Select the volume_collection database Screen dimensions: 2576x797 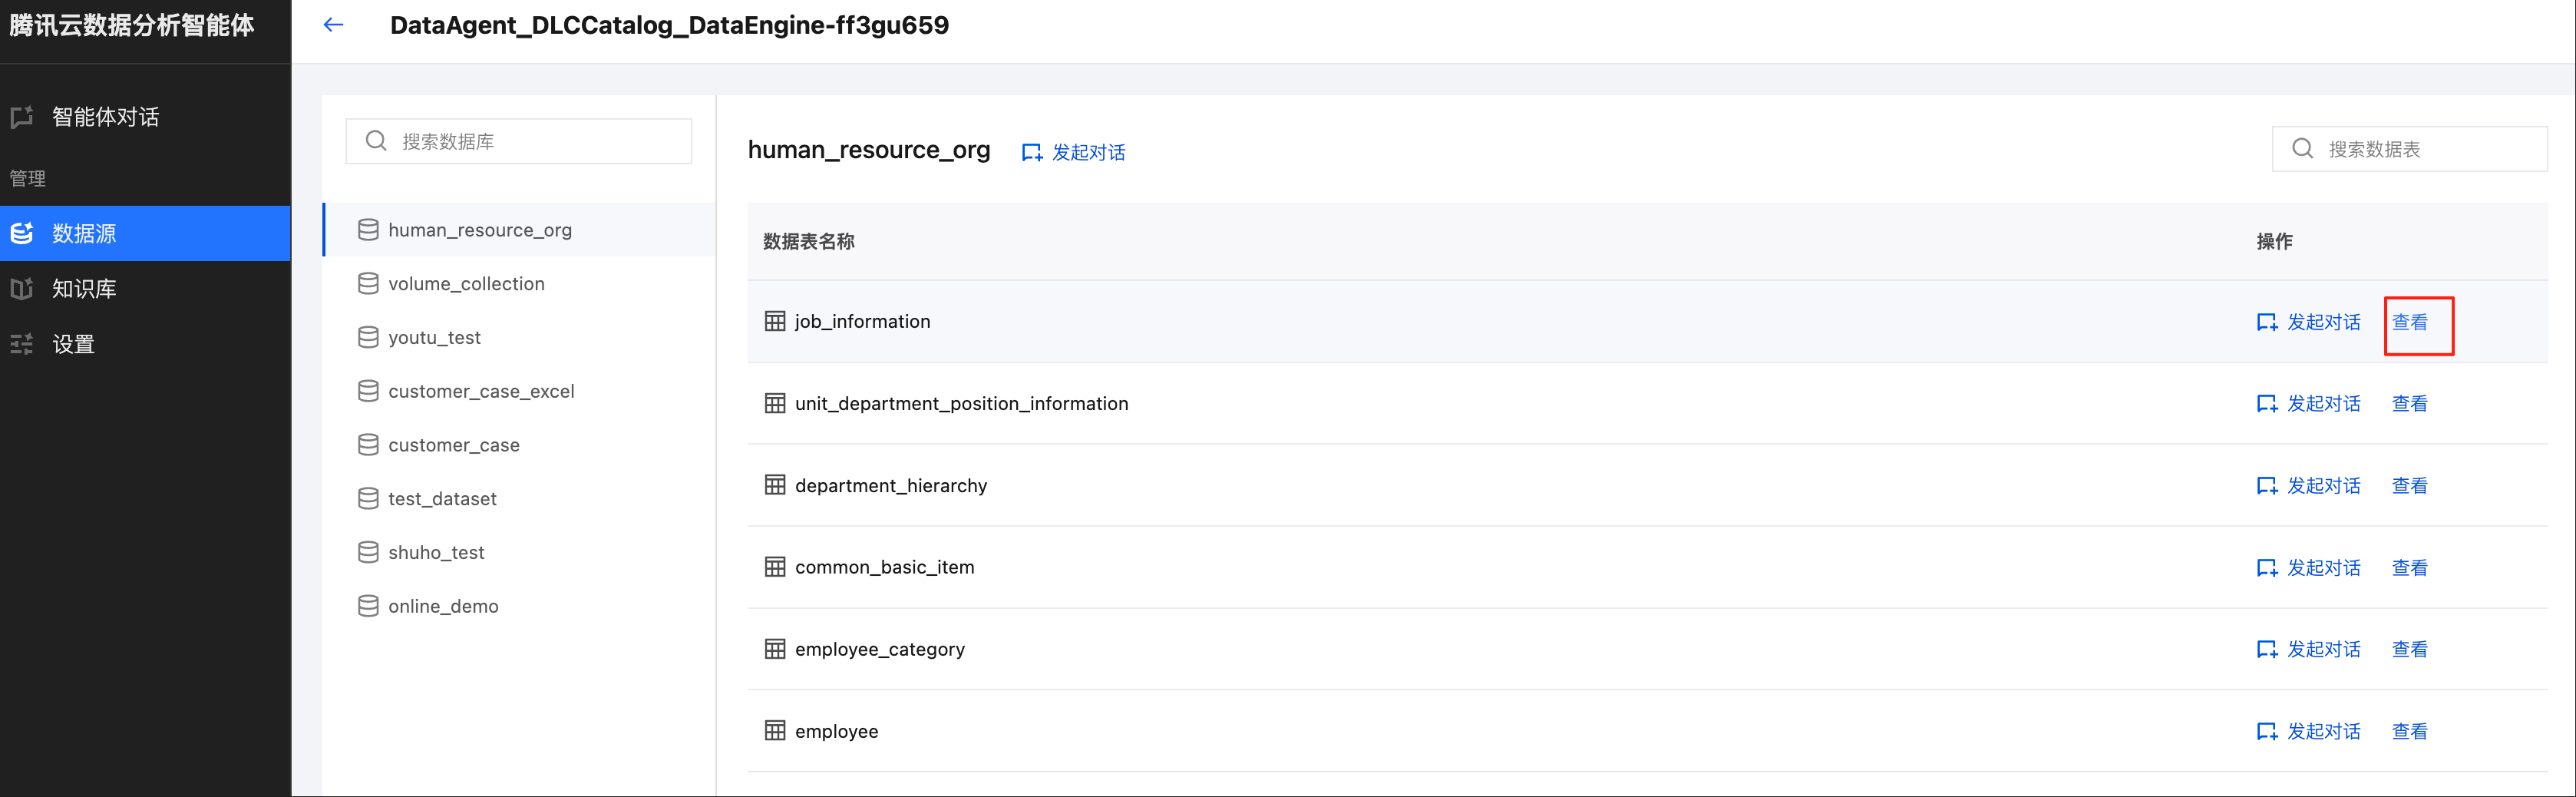coord(519,284)
